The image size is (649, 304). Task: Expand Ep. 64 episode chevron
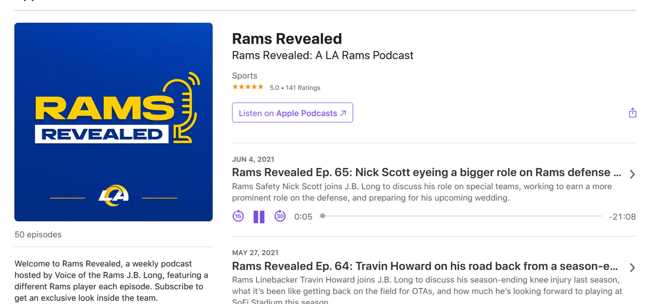632,268
